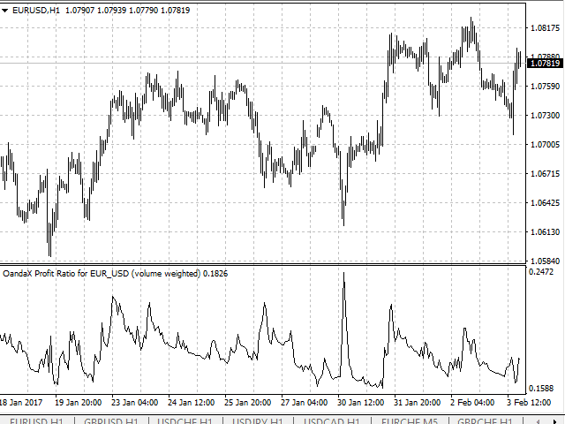Click the 0.2472 indicator scale maximum
The height and width of the screenshot is (424, 565).
(x=541, y=272)
